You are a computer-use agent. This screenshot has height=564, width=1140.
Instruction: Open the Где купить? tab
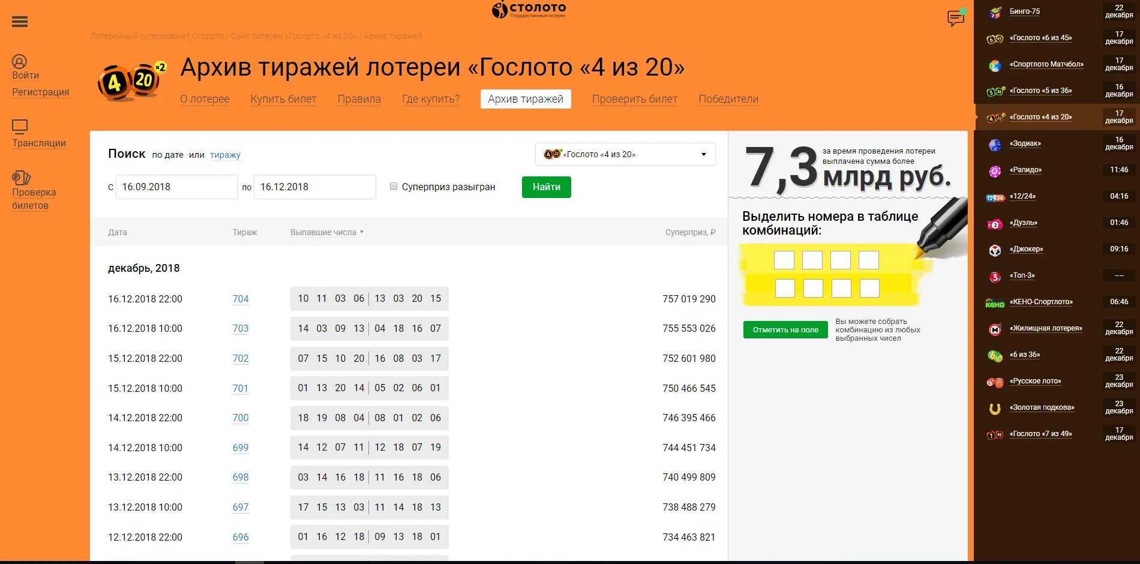(431, 99)
